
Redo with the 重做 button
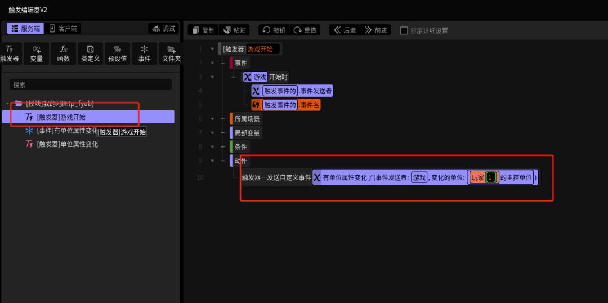point(305,30)
